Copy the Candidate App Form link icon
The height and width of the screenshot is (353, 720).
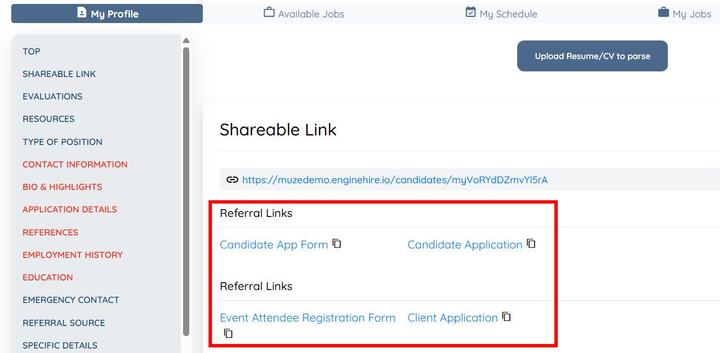337,243
